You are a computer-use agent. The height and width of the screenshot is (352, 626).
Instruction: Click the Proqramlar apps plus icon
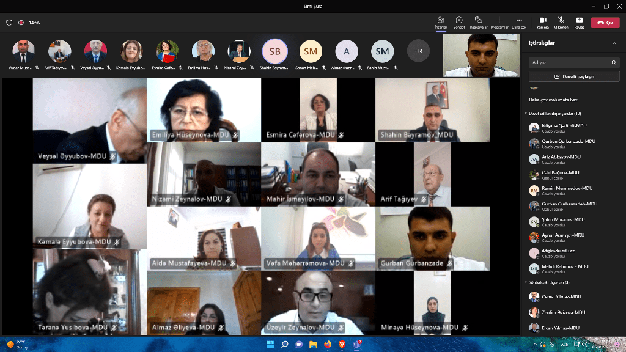[499, 21]
